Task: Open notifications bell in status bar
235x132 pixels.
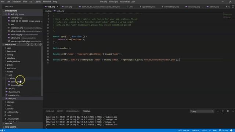Action: point(231,131)
